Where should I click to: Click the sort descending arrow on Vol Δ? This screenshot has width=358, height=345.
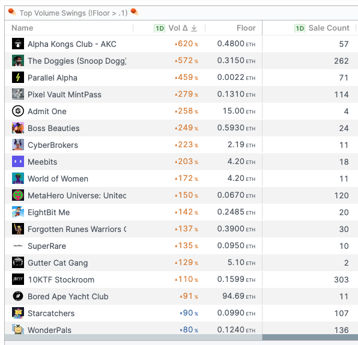click(194, 28)
